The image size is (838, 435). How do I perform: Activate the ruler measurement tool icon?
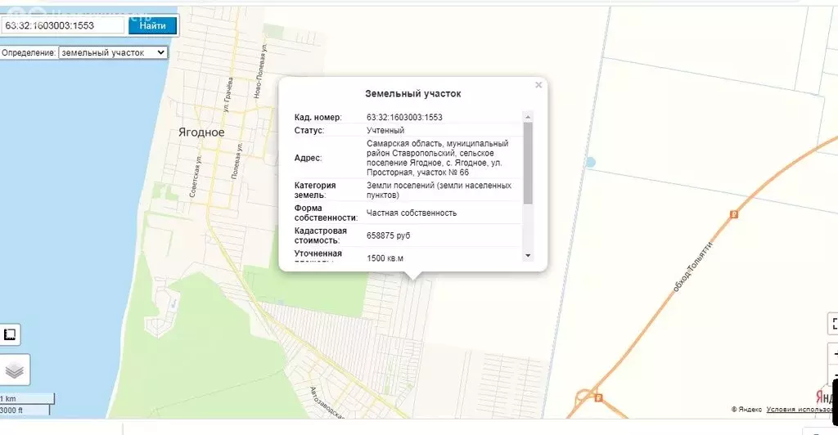click(x=10, y=334)
